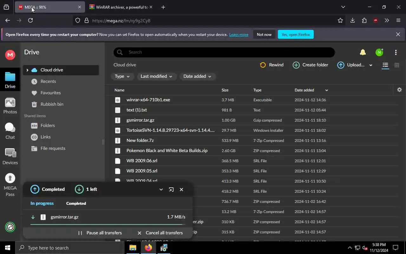
Task: Bookmark this page with star icon
Action: pos(340,20)
